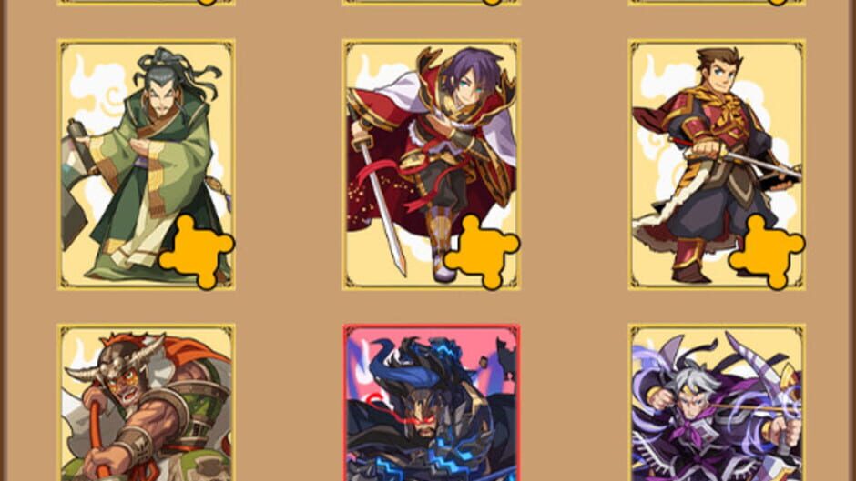Tap puzzle piece icon on green-robed strategist card
Screen dimensions: 856x481
point(197,252)
